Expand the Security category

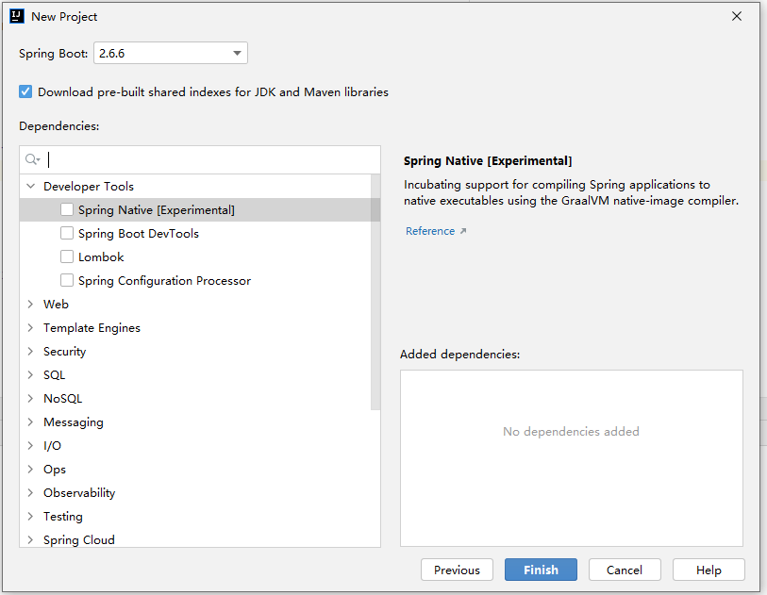pos(31,351)
